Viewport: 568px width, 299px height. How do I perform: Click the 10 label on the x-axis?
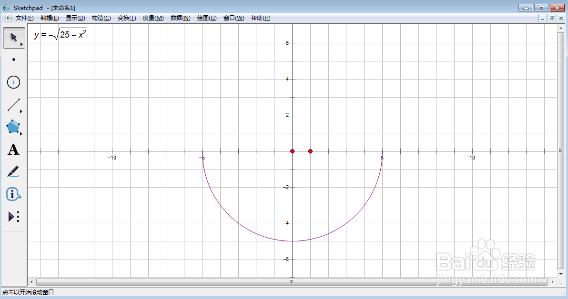pyautogui.click(x=472, y=158)
